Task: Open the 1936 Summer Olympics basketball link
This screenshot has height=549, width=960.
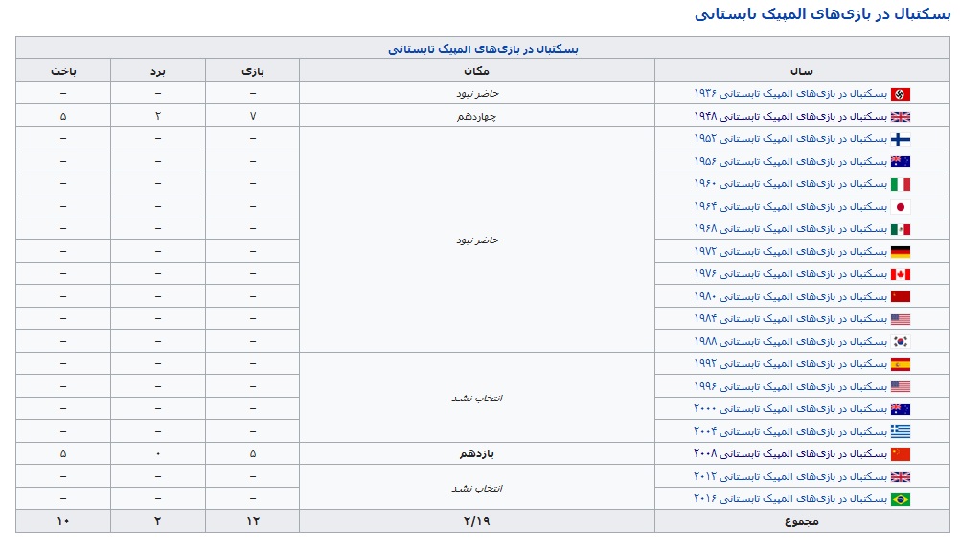Action: tap(790, 94)
